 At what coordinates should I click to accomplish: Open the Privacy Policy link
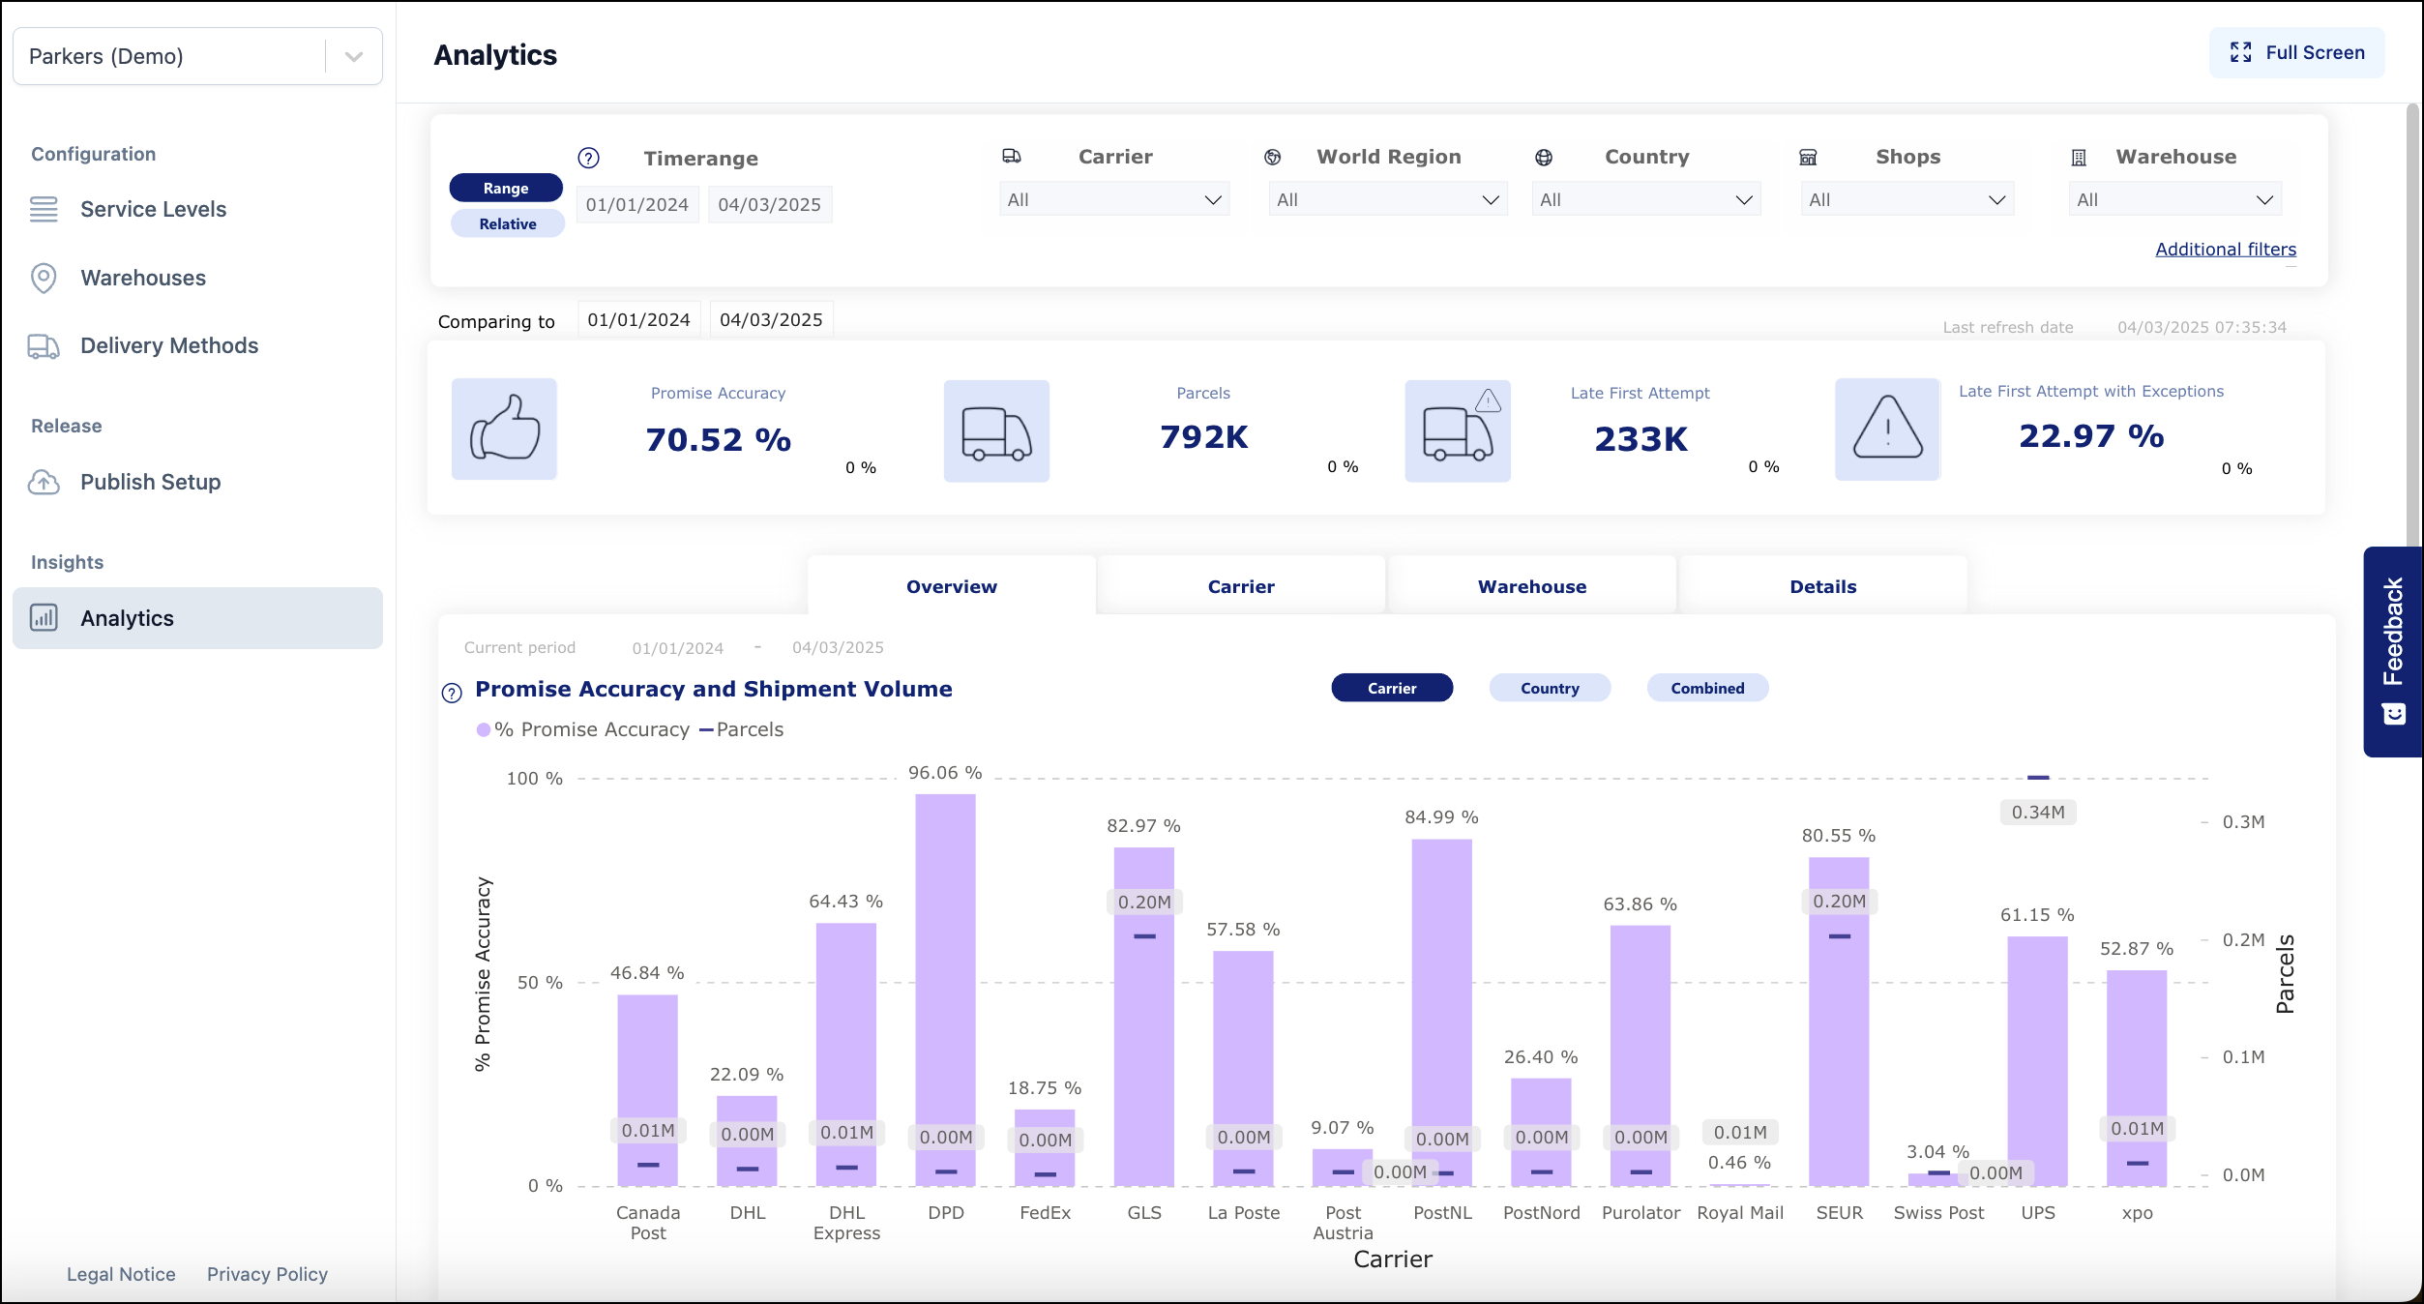(267, 1274)
